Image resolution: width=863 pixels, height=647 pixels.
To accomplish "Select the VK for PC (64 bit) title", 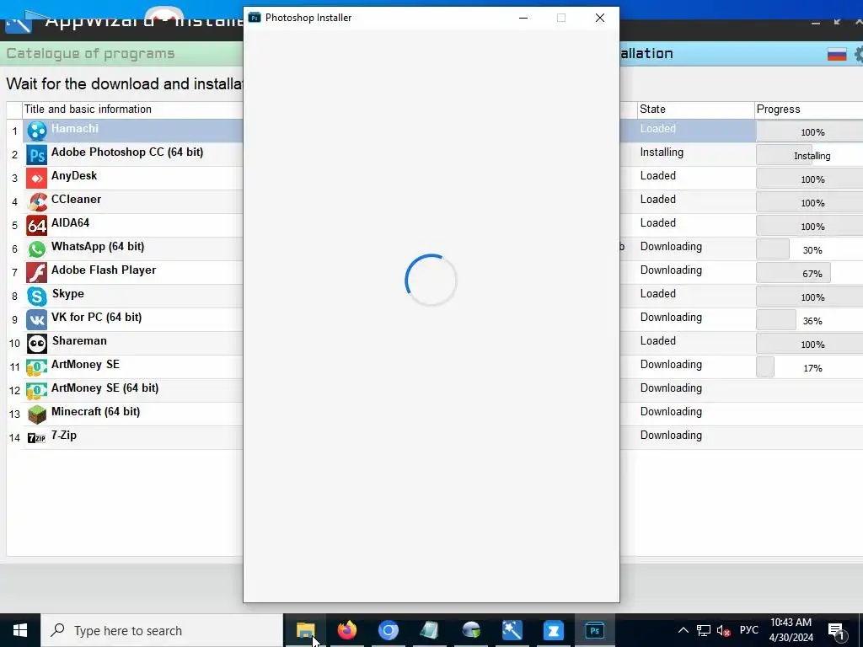I will pos(96,318).
